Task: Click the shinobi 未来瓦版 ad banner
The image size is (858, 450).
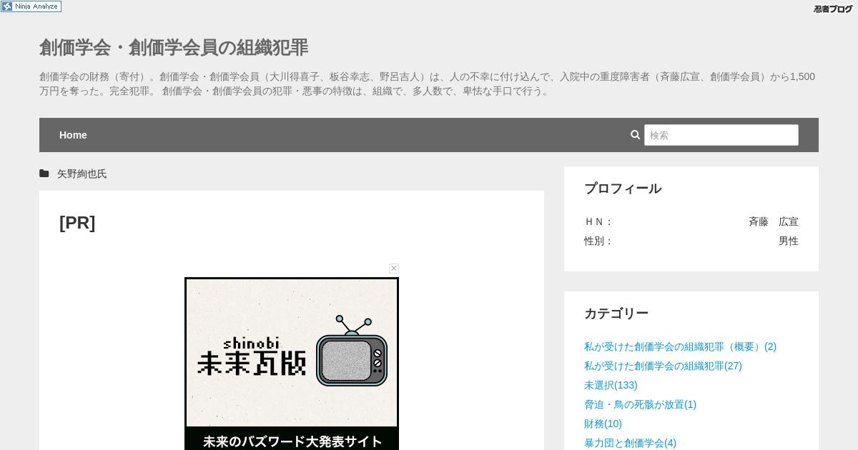Action: (292, 364)
